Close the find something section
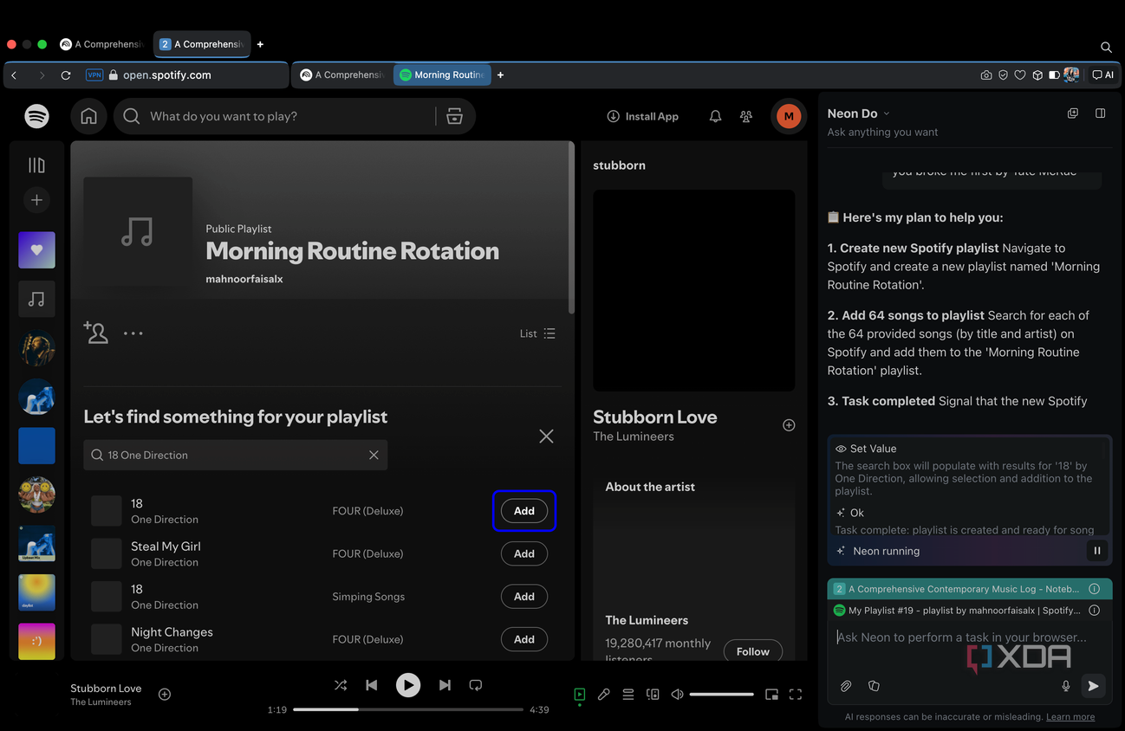This screenshot has height=731, width=1125. 546,437
